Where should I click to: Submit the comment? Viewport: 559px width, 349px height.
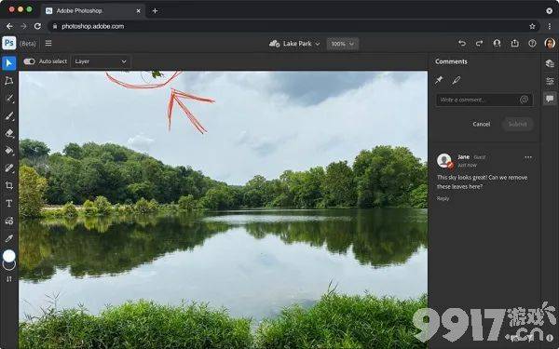click(x=517, y=124)
